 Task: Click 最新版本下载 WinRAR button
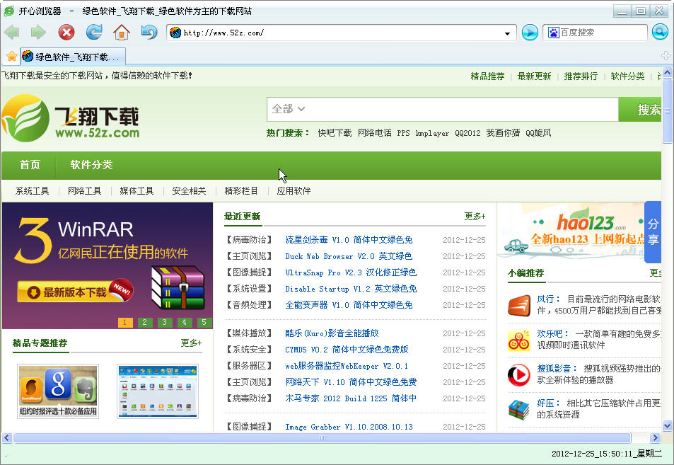coord(75,292)
